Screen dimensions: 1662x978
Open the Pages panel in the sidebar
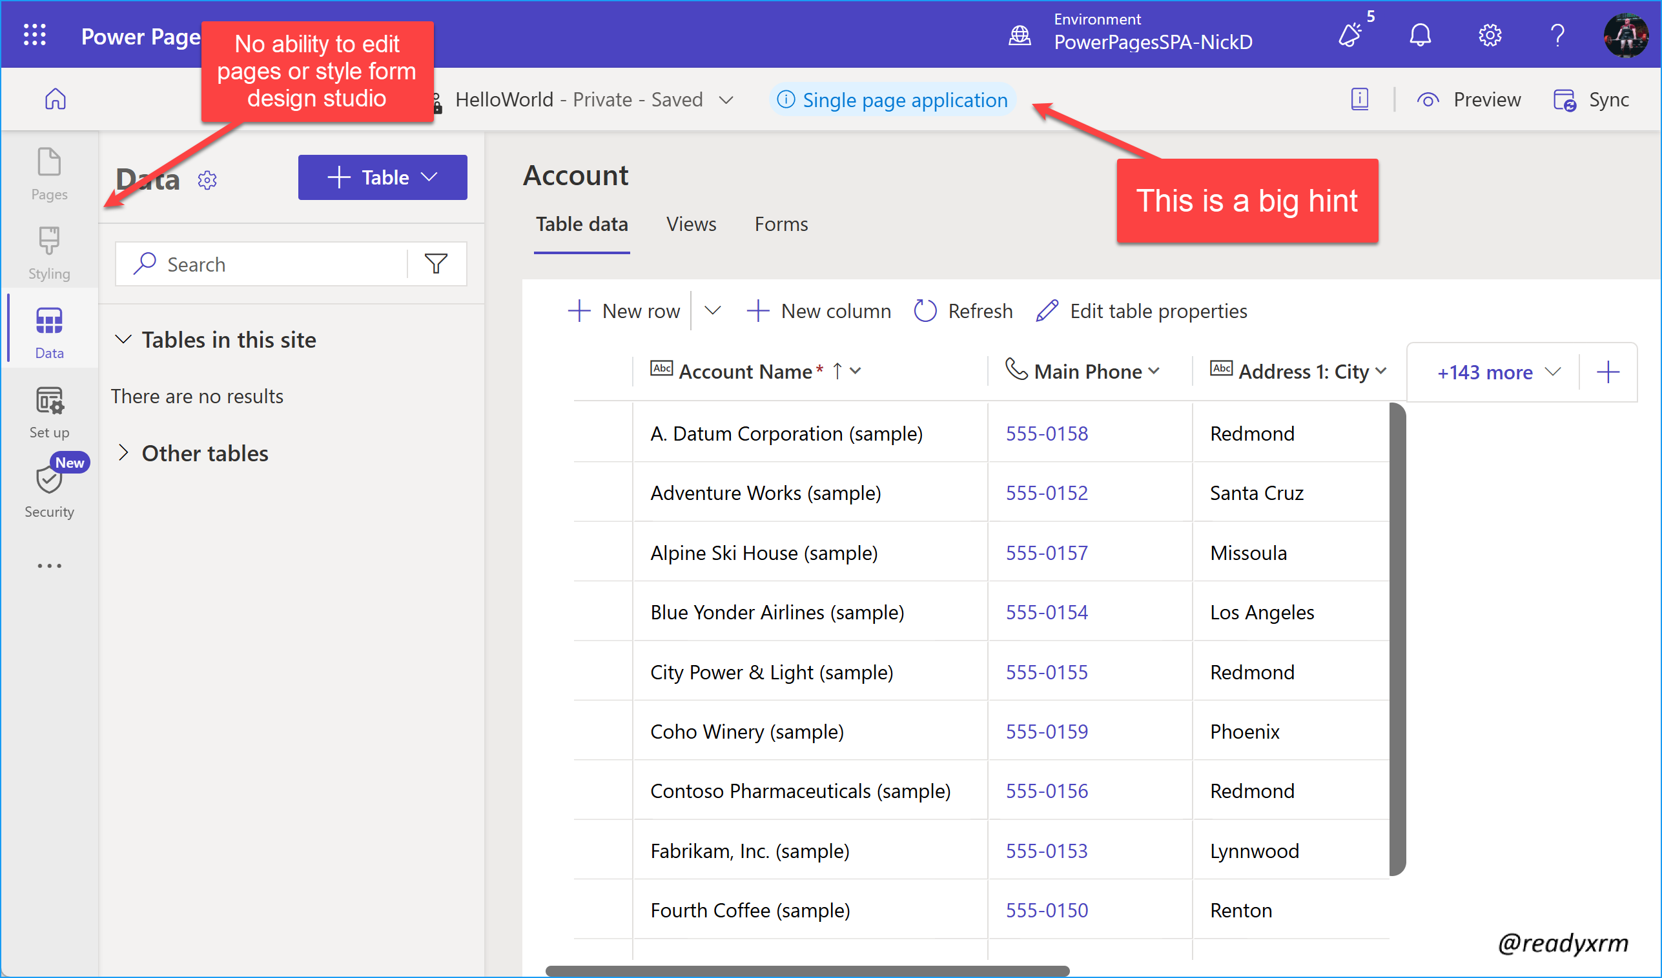click(49, 174)
